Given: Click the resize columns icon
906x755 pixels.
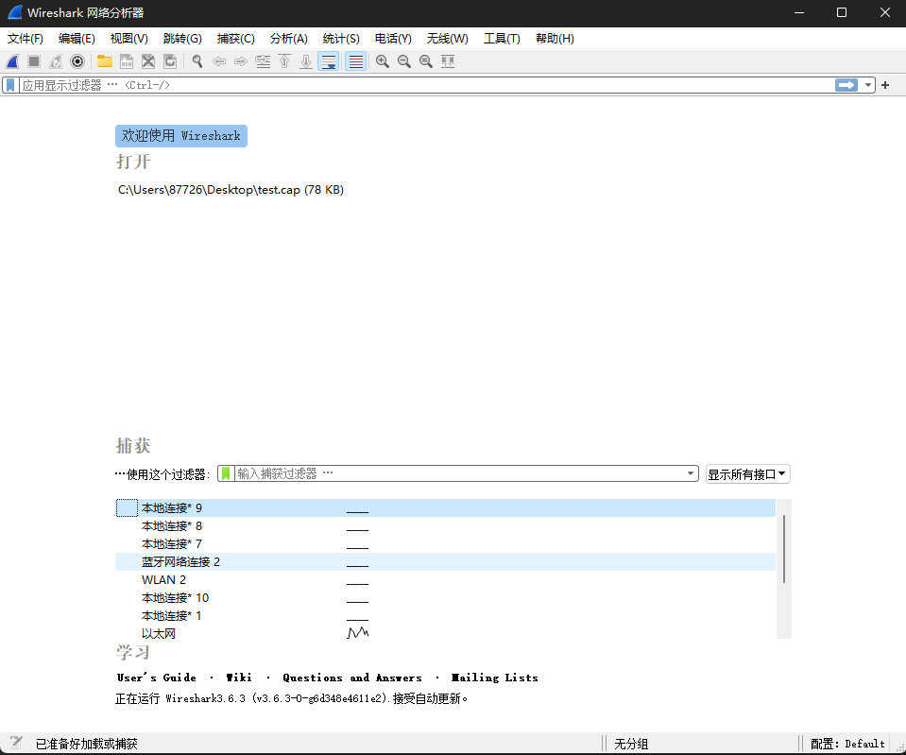Looking at the screenshot, I should (448, 61).
